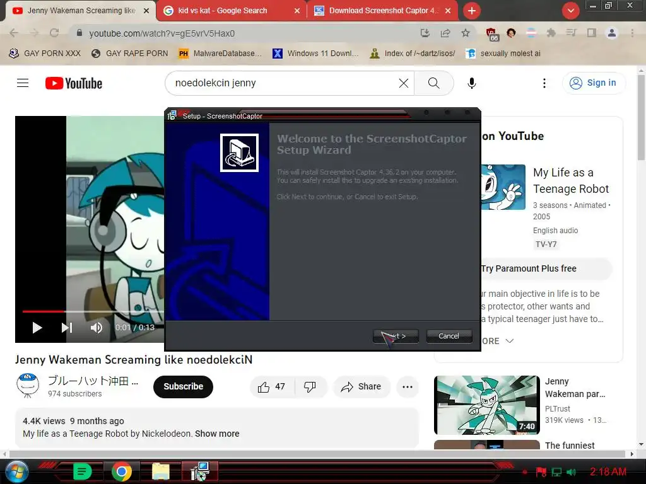Image resolution: width=646 pixels, height=484 pixels.
Task: View site info via the padlock icon
Action: coord(79,33)
